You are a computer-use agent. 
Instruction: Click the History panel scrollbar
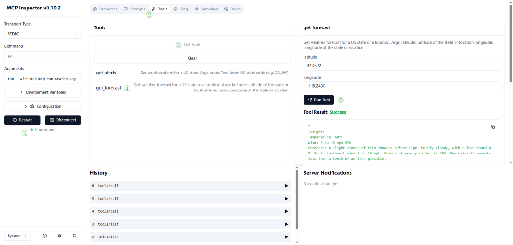pos(297,199)
